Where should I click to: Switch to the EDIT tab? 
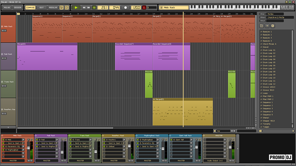[x=41, y=7]
